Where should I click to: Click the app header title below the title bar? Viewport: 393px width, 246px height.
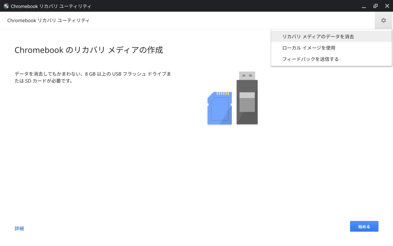tap(48, 20)
